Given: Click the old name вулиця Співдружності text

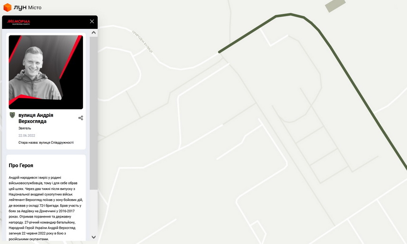Looking at the screenshot, I should tap(56, 142).
